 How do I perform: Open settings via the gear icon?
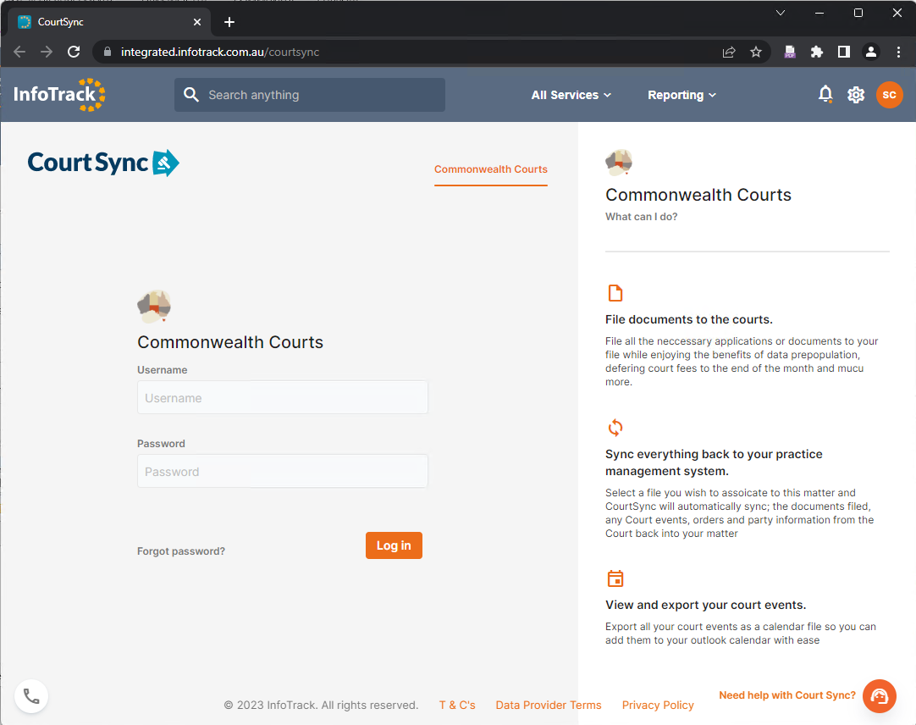tap(856, 95)
